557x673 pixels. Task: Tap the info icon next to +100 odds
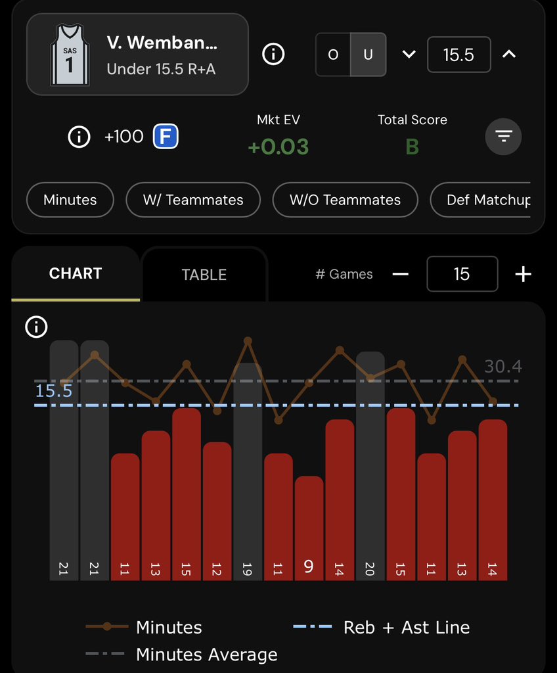pyautogui.click(x=79, y=137)
